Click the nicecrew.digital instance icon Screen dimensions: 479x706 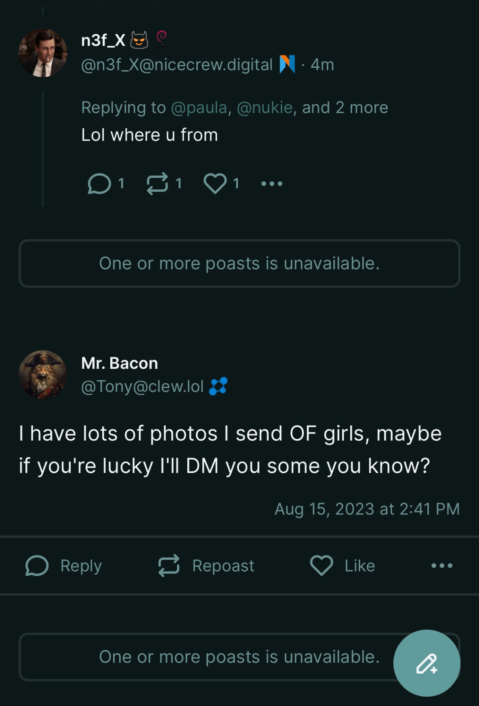point(287,64)
